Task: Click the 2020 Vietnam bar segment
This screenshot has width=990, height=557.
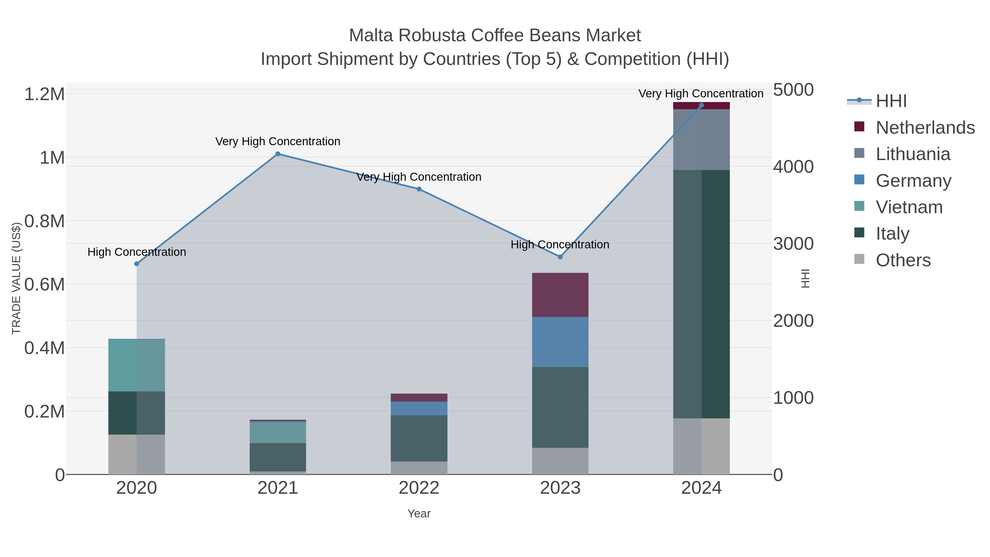Action: click(x=136, y=366)
